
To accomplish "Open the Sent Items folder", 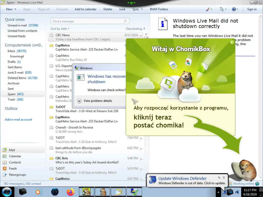I will click(15, 67).
